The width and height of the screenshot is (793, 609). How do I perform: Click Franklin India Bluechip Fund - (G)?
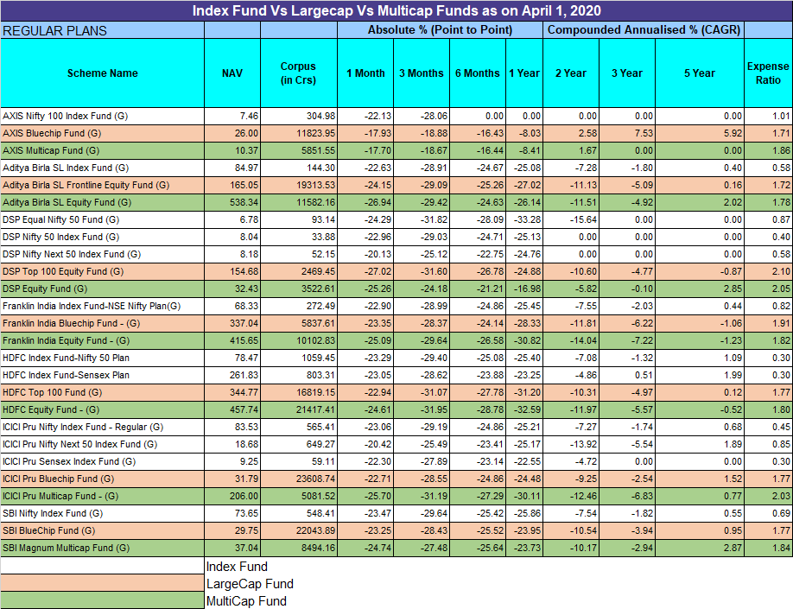click(x=72, y=323)
